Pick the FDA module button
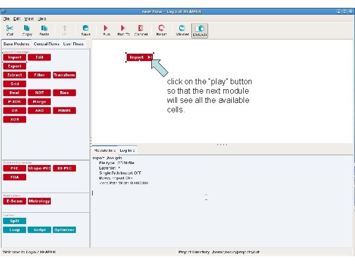The width and height of the screenshot is (355, 266). coord(15,177)
